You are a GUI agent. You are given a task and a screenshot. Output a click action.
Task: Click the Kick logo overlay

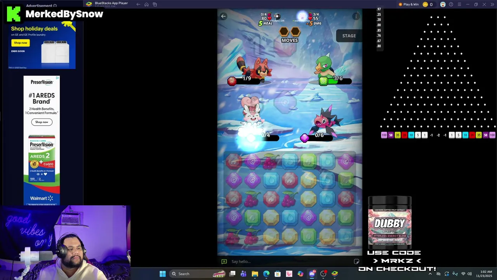pos(14,14)
